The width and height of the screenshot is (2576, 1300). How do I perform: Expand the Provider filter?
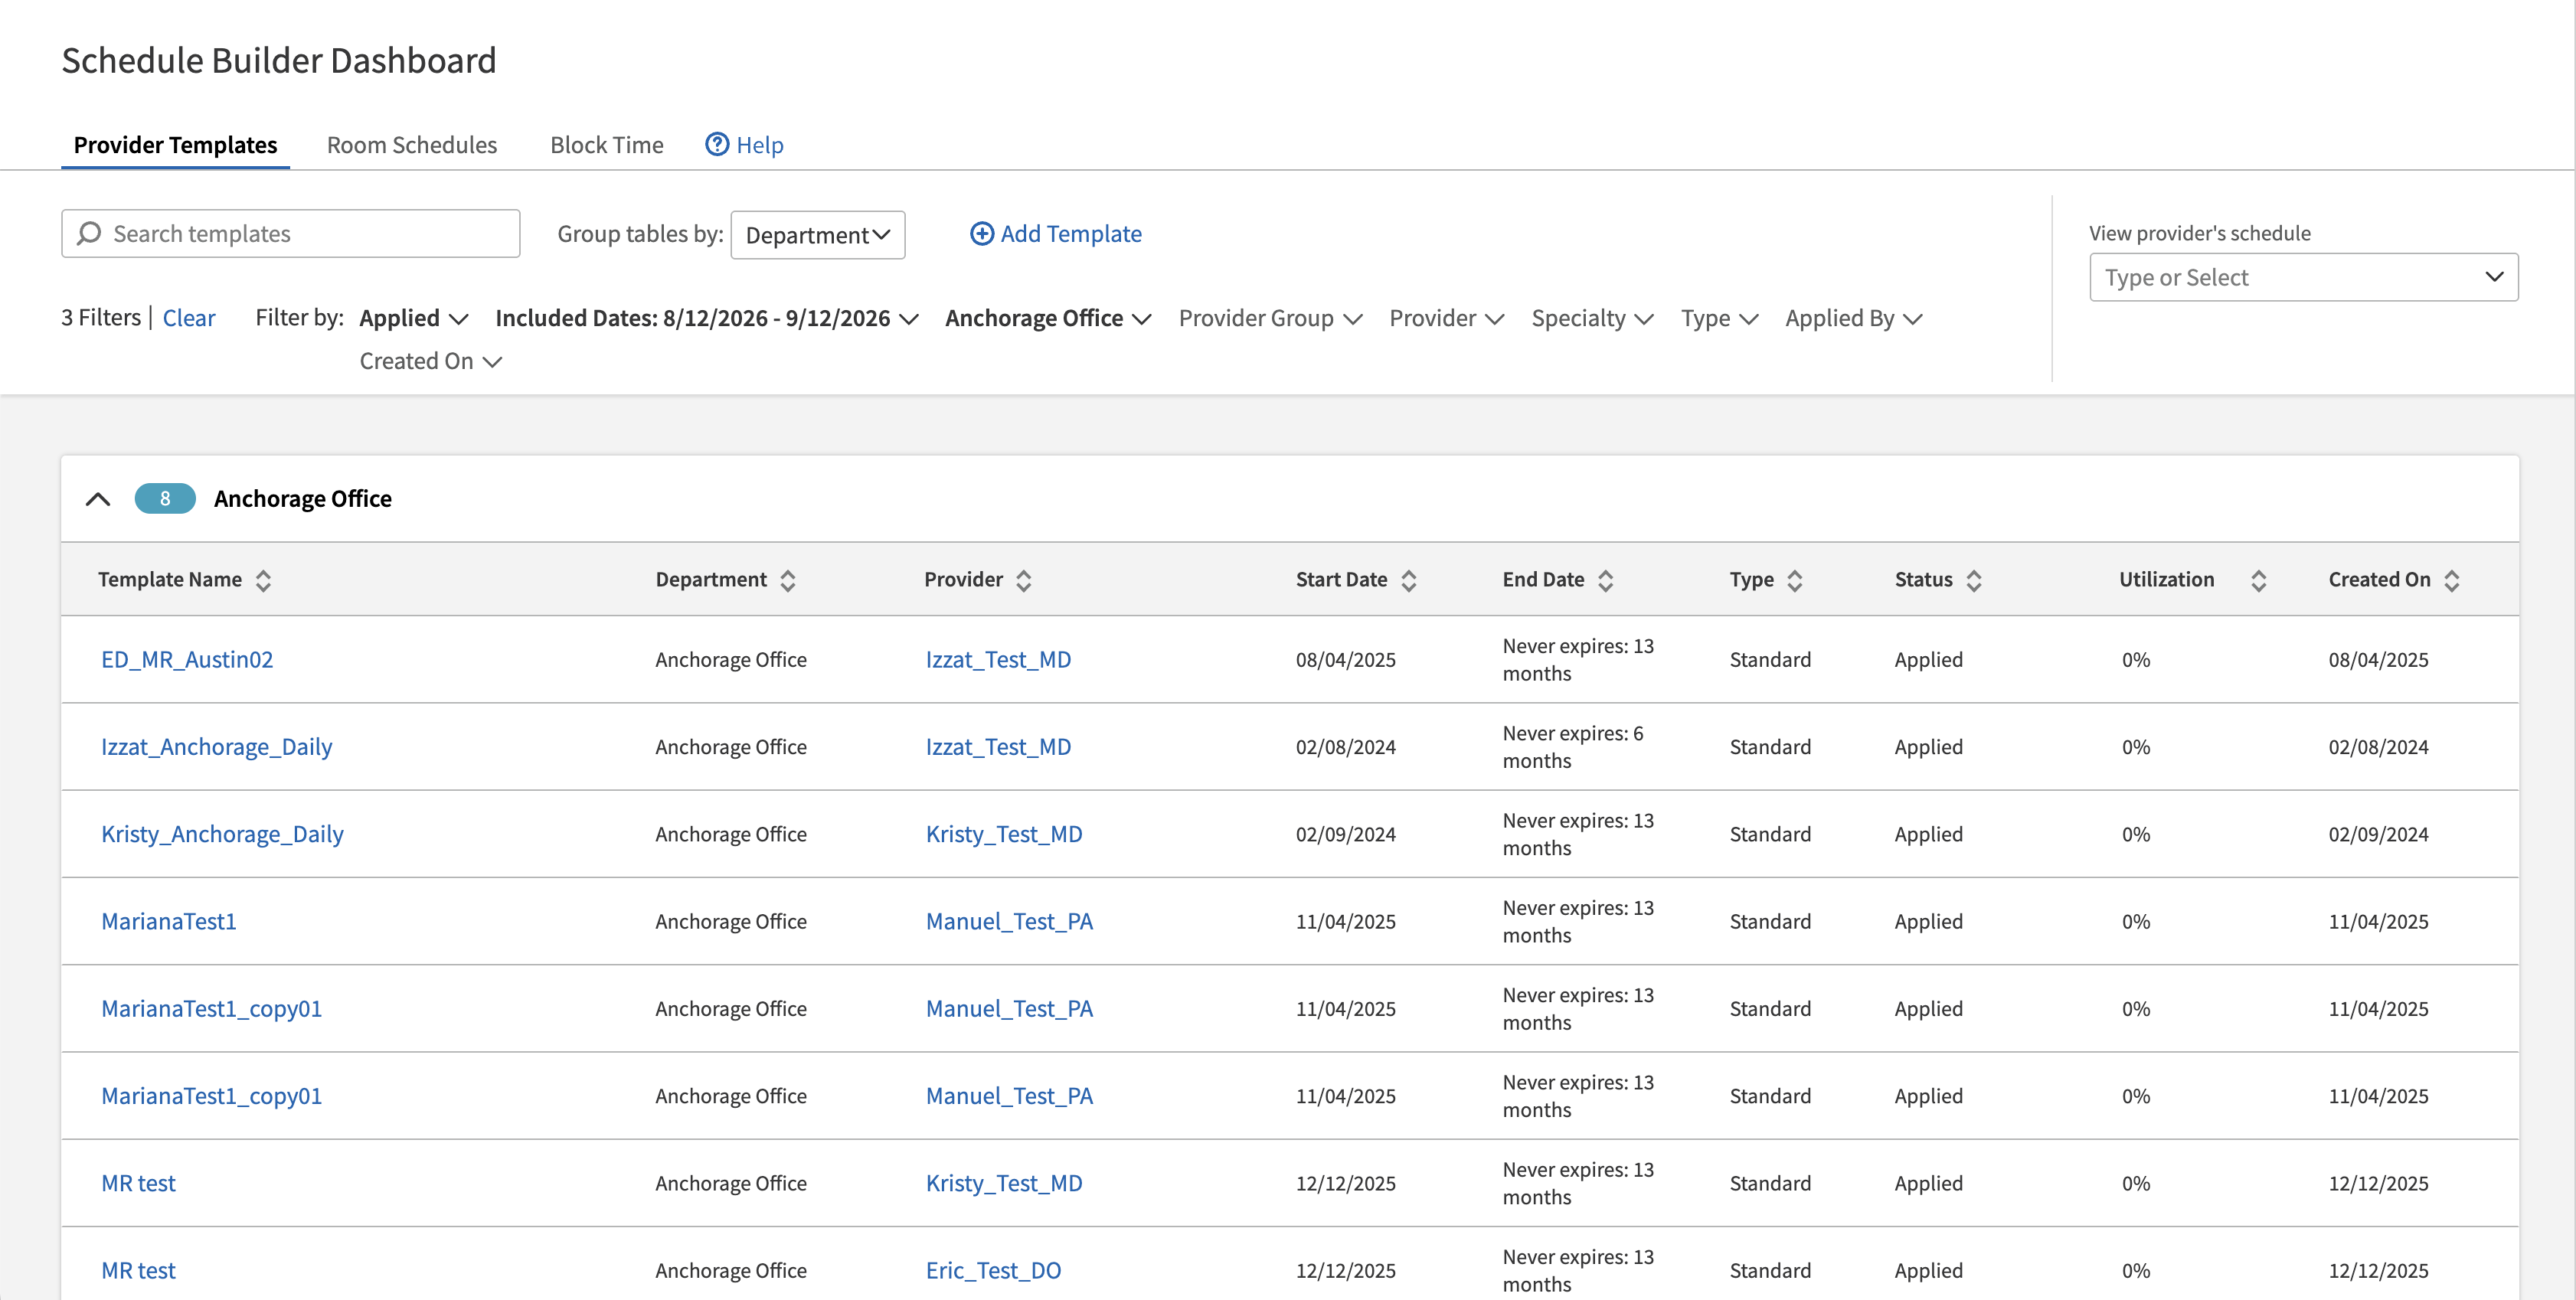1446,318
